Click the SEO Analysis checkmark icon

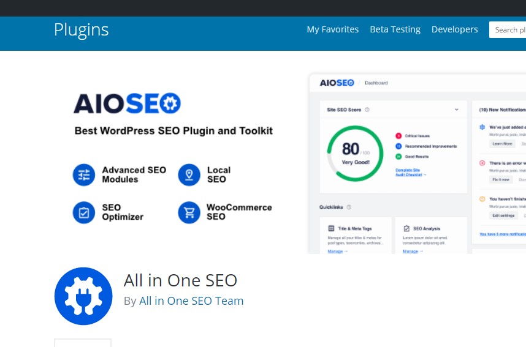[406, 228]
